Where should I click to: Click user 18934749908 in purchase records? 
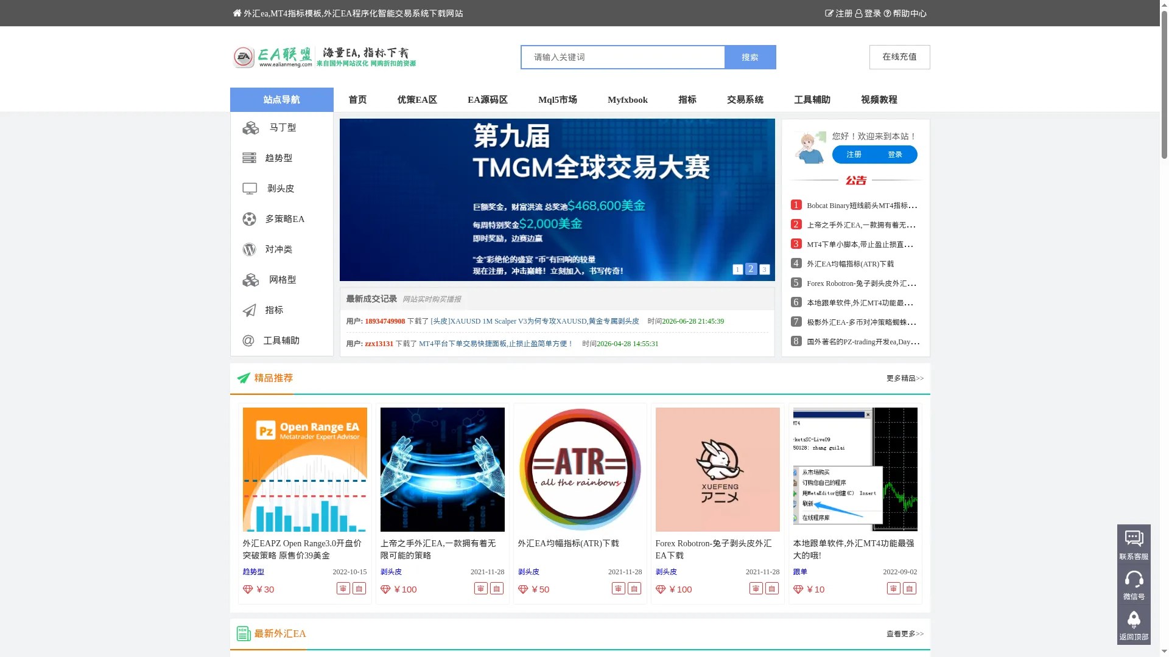(x=385, y=321)
